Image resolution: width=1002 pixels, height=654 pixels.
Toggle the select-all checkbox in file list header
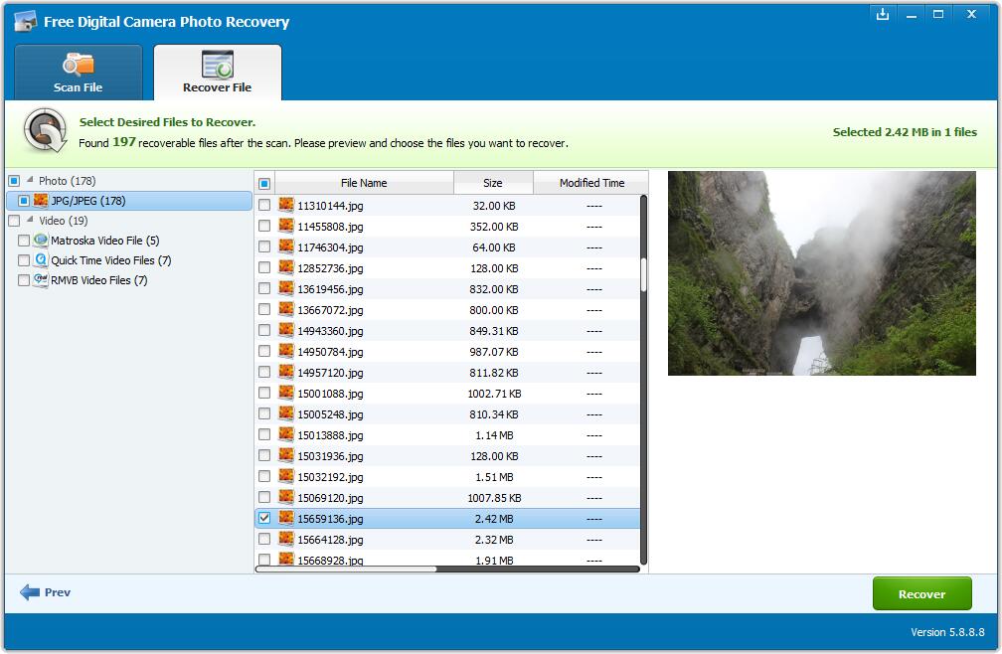coord(264,183)
